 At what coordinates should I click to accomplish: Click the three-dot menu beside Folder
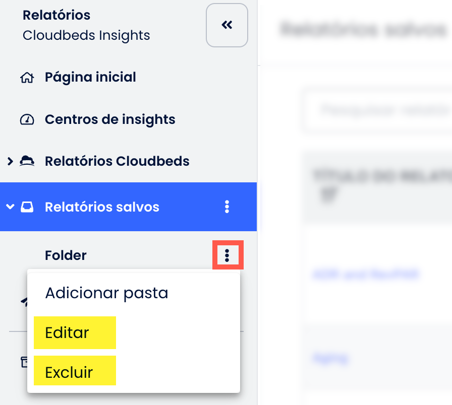[228, 255]
